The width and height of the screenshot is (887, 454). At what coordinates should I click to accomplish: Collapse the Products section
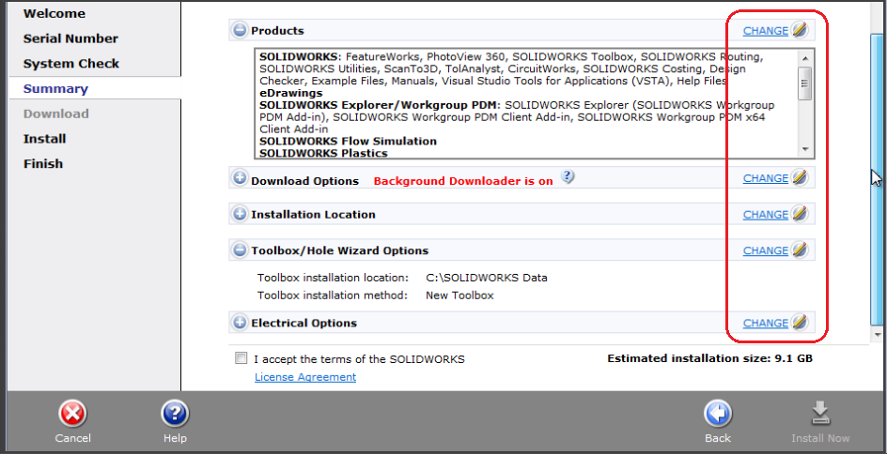click(x=240, y=30)
